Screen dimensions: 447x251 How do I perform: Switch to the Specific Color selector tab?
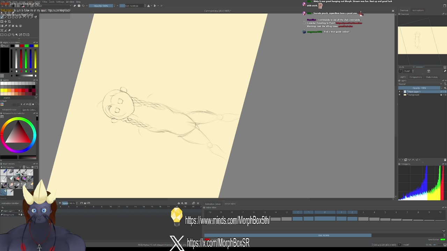(x=29, y=110)
